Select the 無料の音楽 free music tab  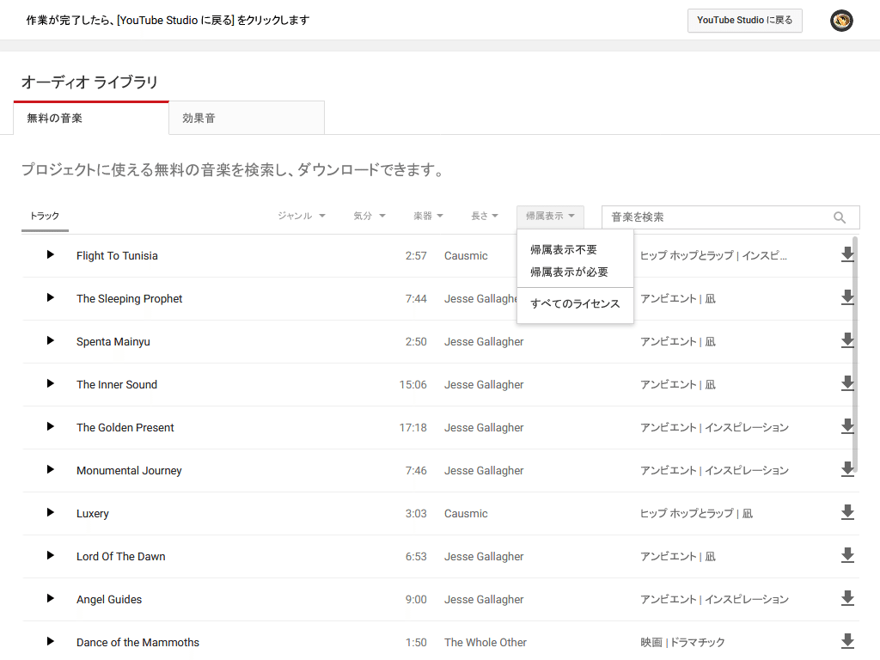coord(91,118)
